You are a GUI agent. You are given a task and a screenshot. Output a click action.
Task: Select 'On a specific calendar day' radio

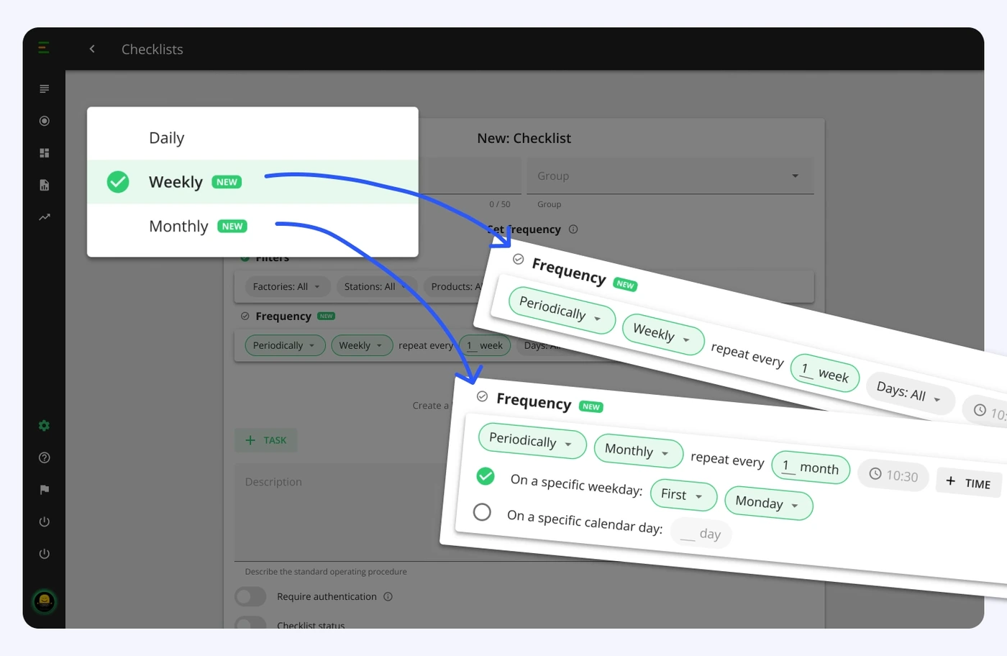pyautogui.click(x=482, y=512)
